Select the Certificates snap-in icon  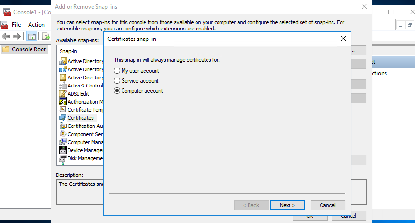click(62, 117)
